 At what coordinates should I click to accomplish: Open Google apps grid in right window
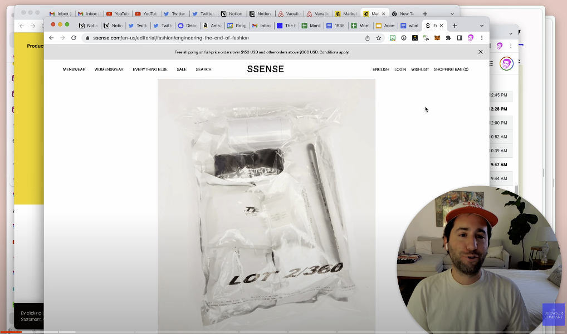pyautogui.click(x=491, y=63)
